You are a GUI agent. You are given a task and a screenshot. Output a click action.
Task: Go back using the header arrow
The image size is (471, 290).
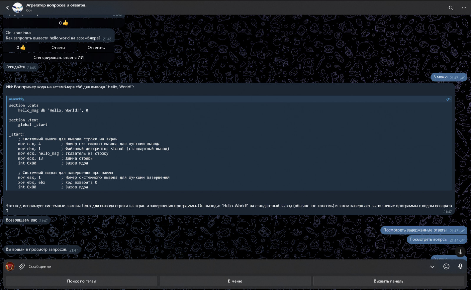8,8
